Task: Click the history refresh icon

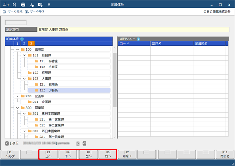Action: tap(84, 144)
